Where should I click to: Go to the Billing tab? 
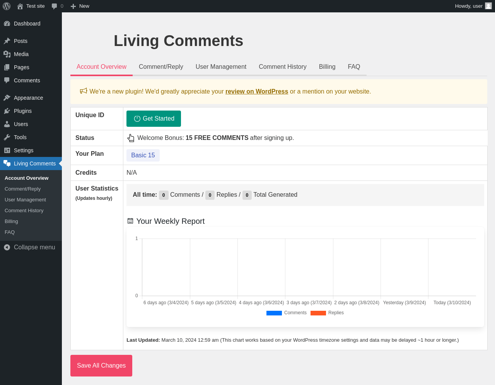[x=327, y=67]
